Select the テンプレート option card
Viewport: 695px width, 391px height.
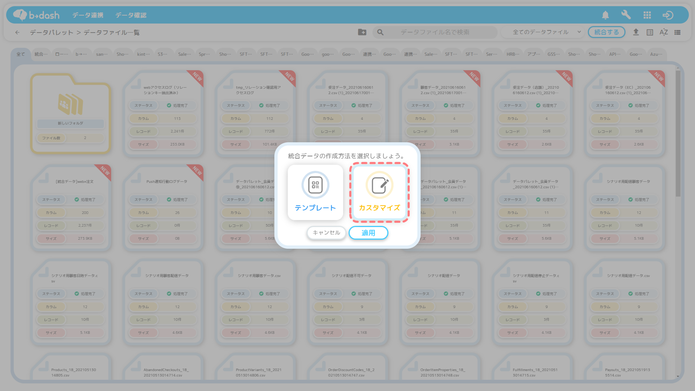(x=315, y=192)
